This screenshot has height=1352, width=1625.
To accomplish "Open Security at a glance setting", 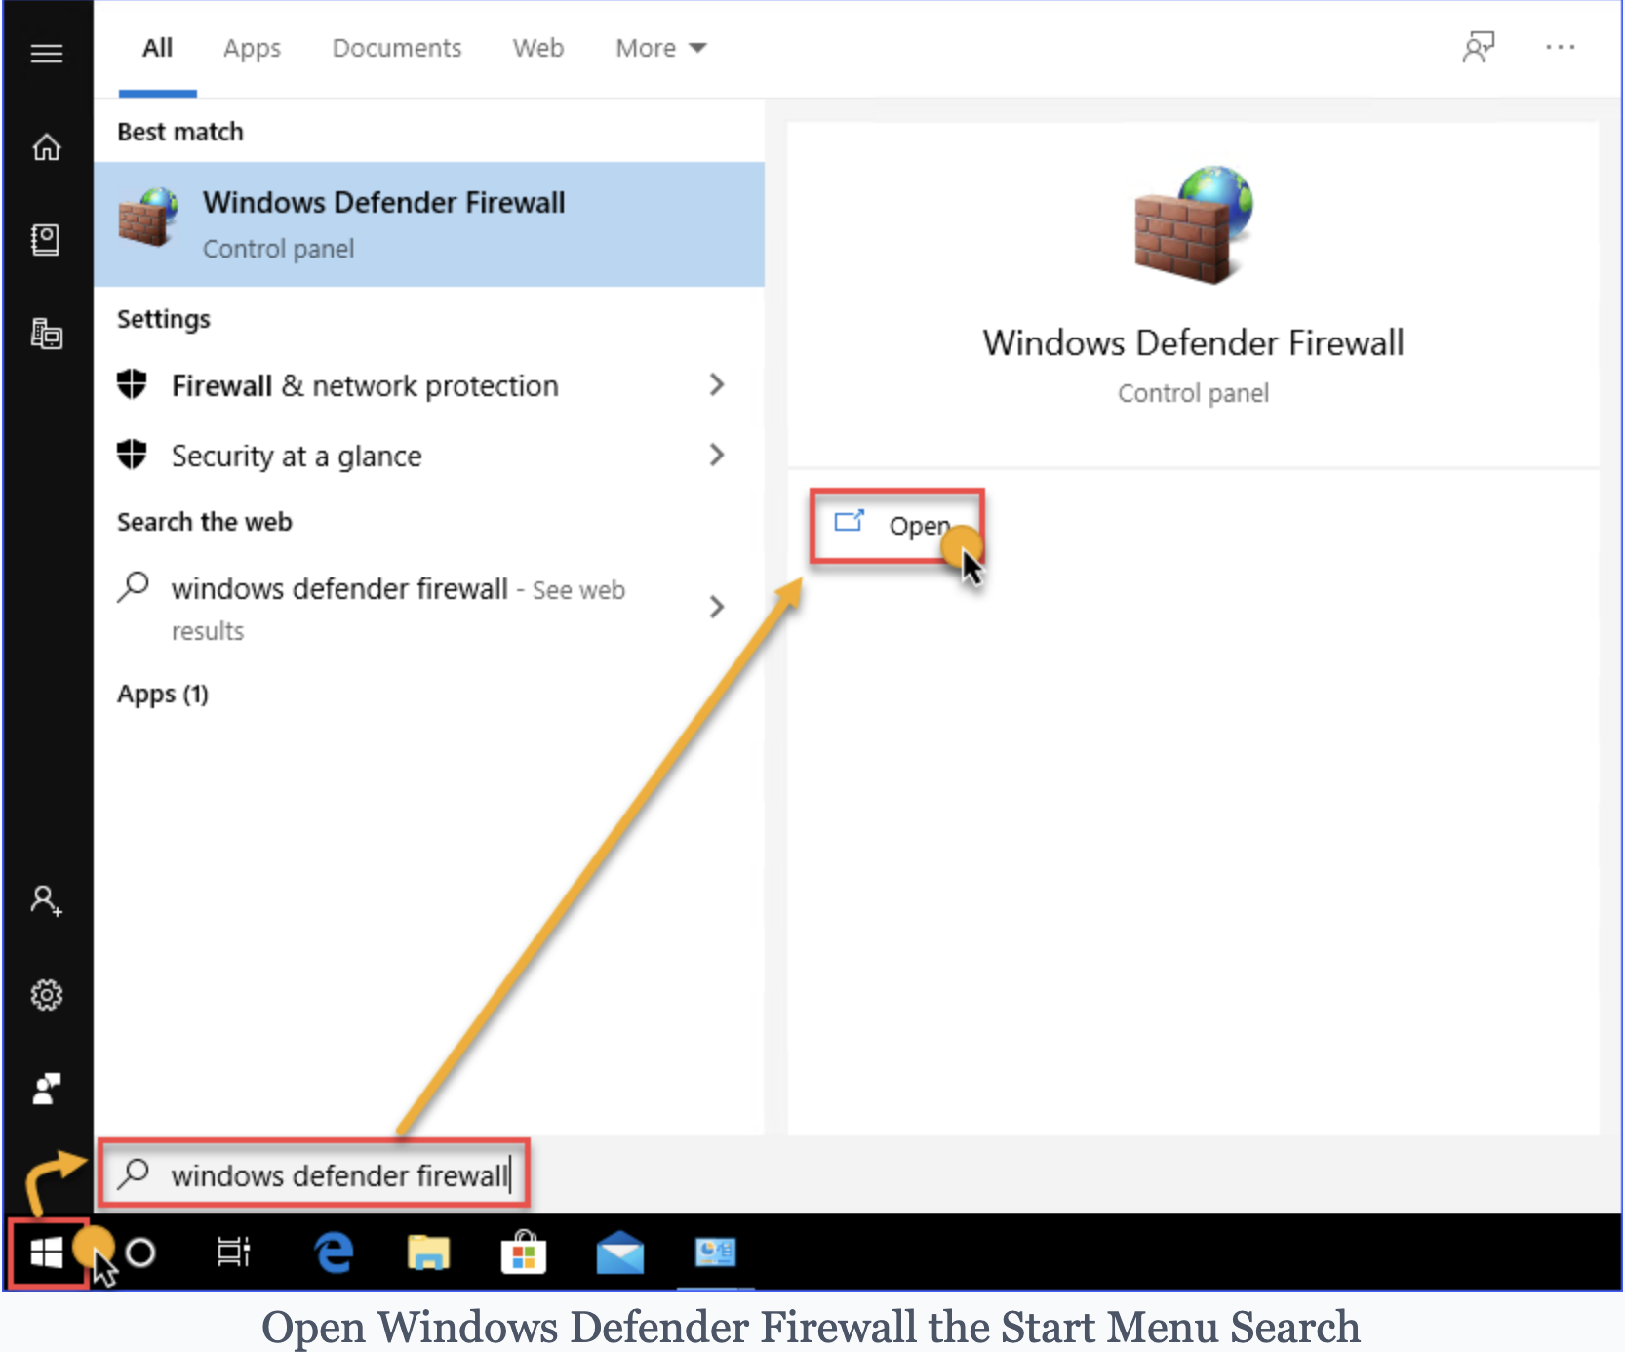I will click(x=429, y=456).
